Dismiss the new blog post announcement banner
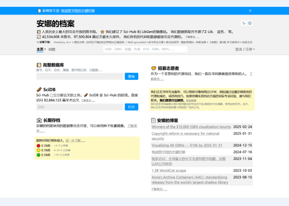The height and width of the screenshot is (206, 289). [x=250, y=11]
